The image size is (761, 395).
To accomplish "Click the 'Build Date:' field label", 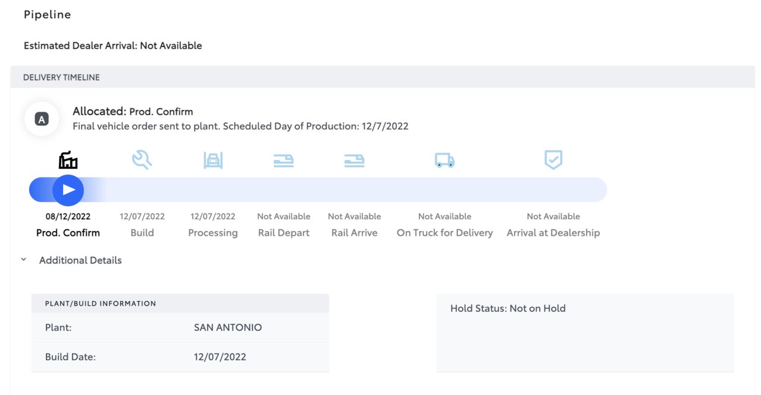I will 70,357.
